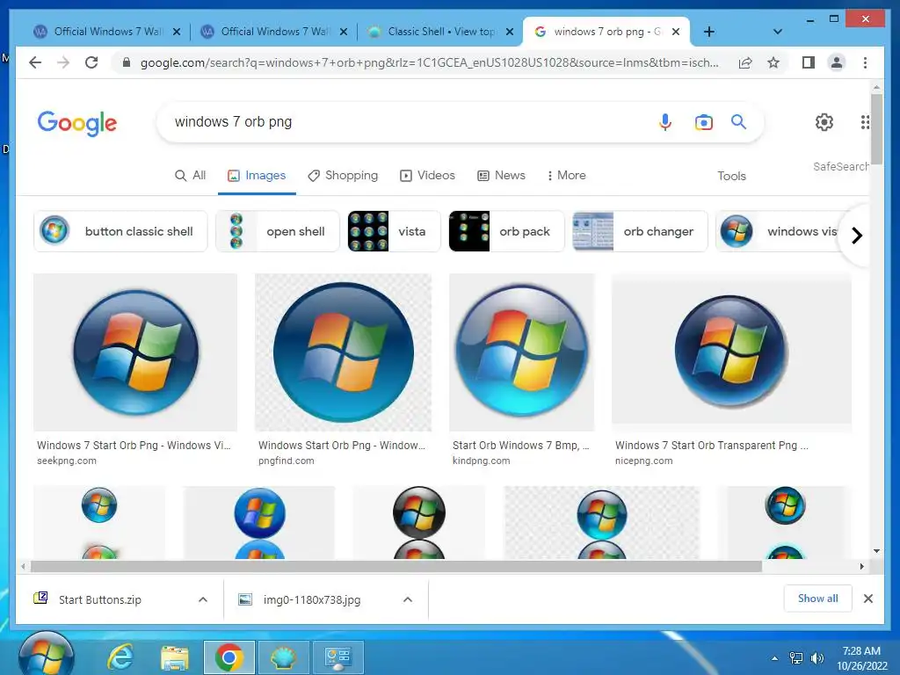The image size is (900, 675).
Task: Open network status in system tray
Action: (796, 658)
